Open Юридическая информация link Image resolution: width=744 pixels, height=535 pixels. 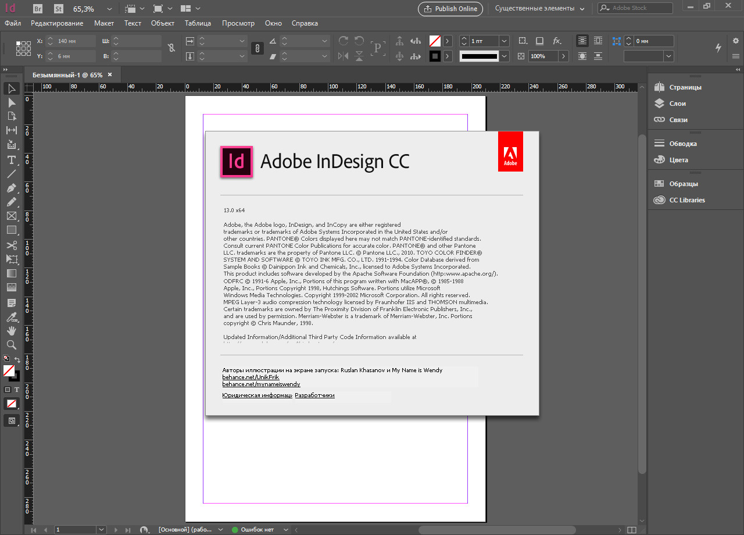(257, 395)
